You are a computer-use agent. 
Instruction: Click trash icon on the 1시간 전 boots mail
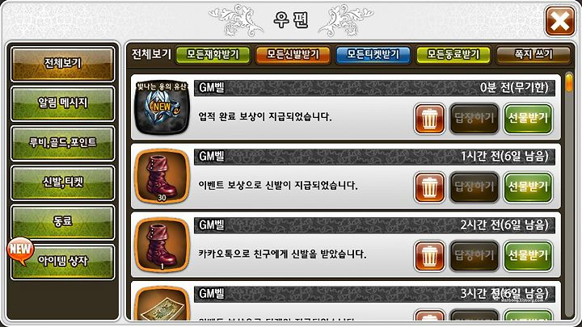click(429, 187)
